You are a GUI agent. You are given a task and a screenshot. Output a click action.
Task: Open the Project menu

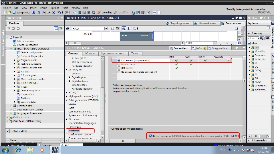click(x=7, y=8)
